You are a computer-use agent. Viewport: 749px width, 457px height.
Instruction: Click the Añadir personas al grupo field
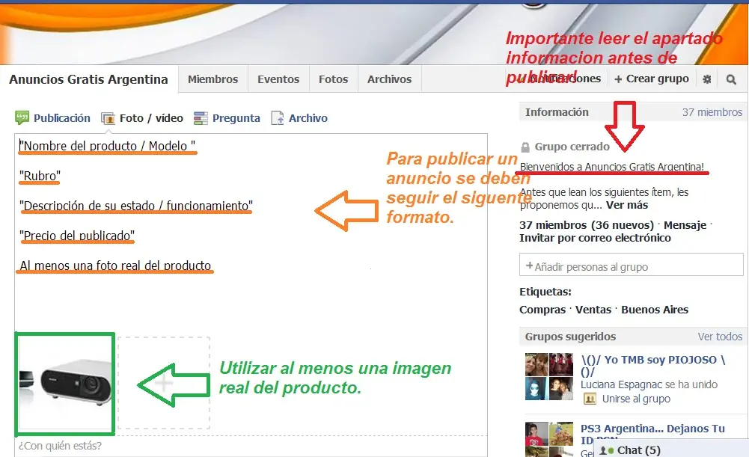point(631,265)
